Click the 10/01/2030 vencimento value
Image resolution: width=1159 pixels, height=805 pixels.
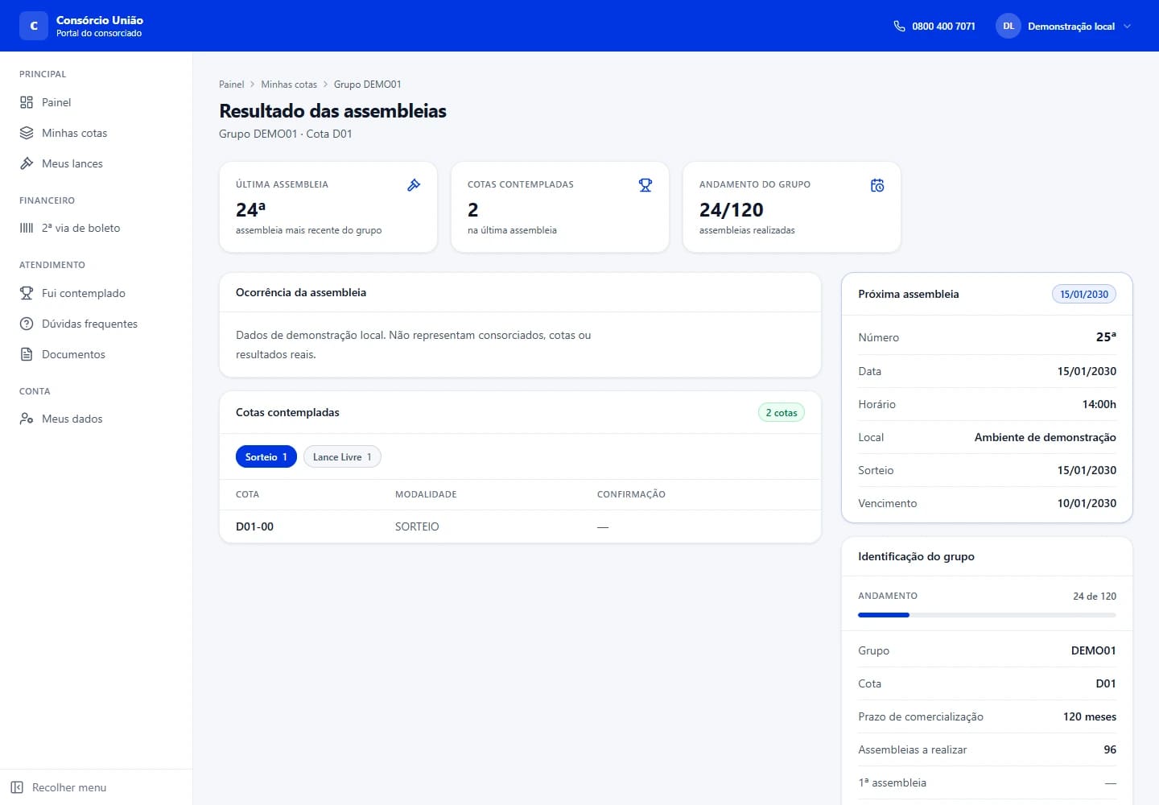click(x=1087, y=503)
